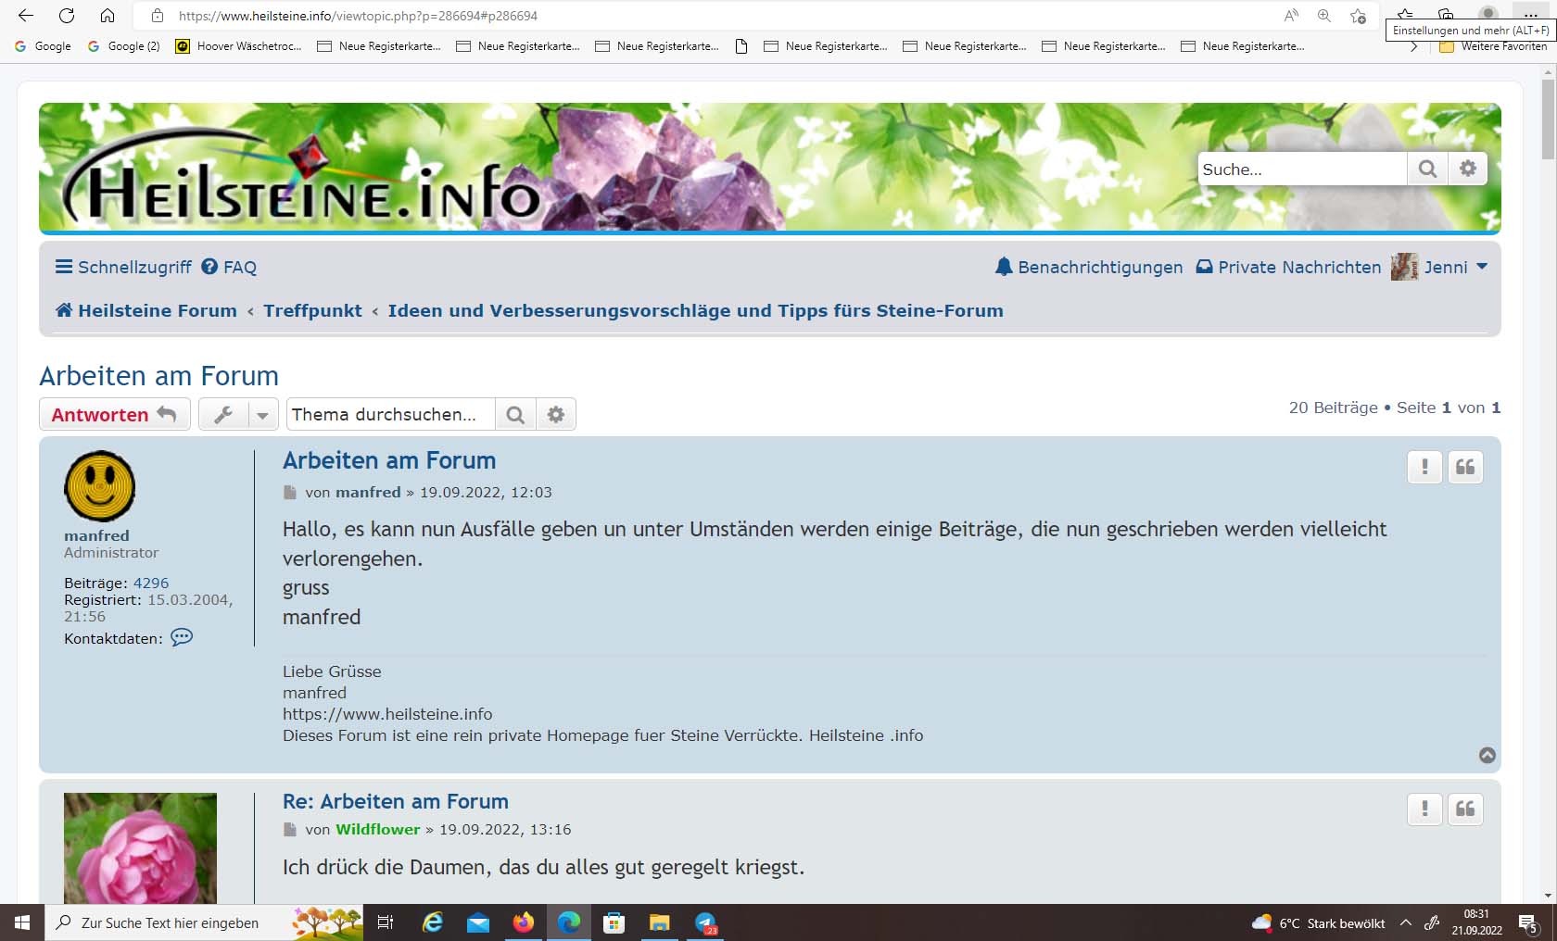Click manfred's contact details speech bubble

tap(182, 637)
